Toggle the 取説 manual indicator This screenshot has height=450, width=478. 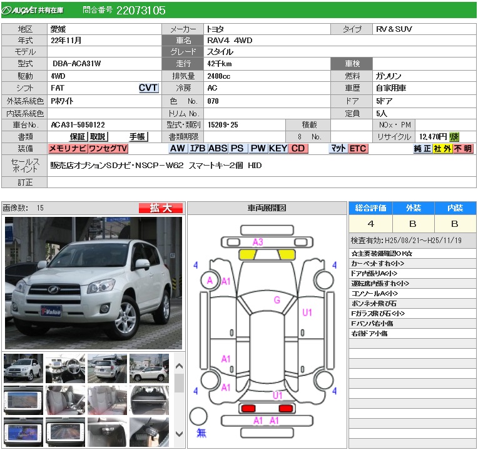tap(98, 136)
